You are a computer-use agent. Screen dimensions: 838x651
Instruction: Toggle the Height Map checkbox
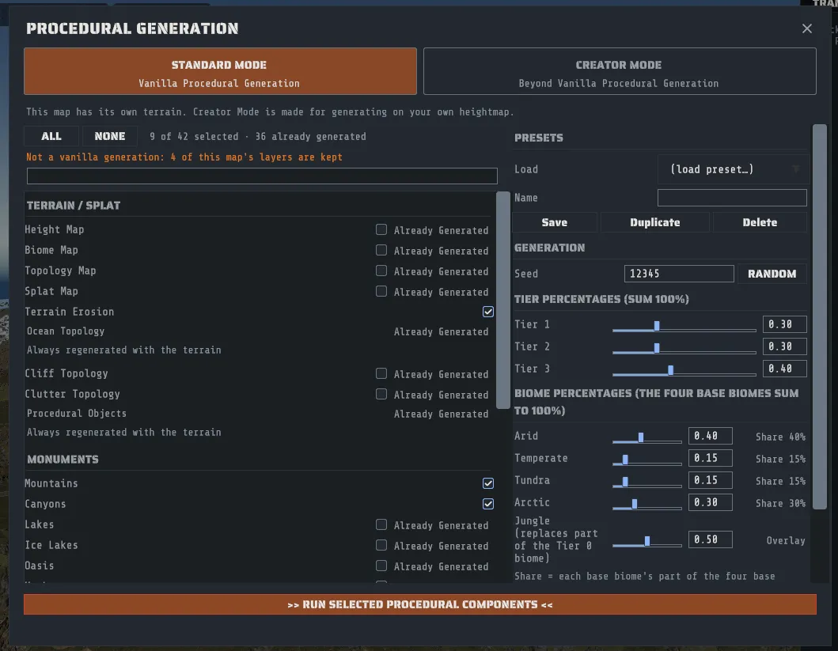point(381,229)
